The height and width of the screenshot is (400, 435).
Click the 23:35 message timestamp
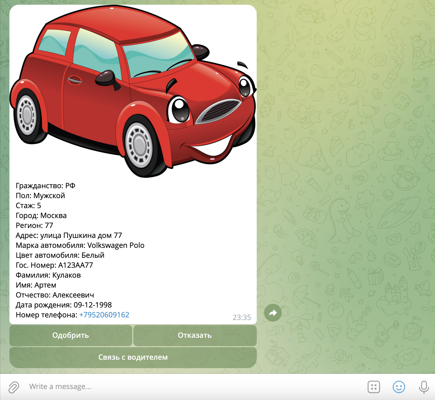point(242,317)
